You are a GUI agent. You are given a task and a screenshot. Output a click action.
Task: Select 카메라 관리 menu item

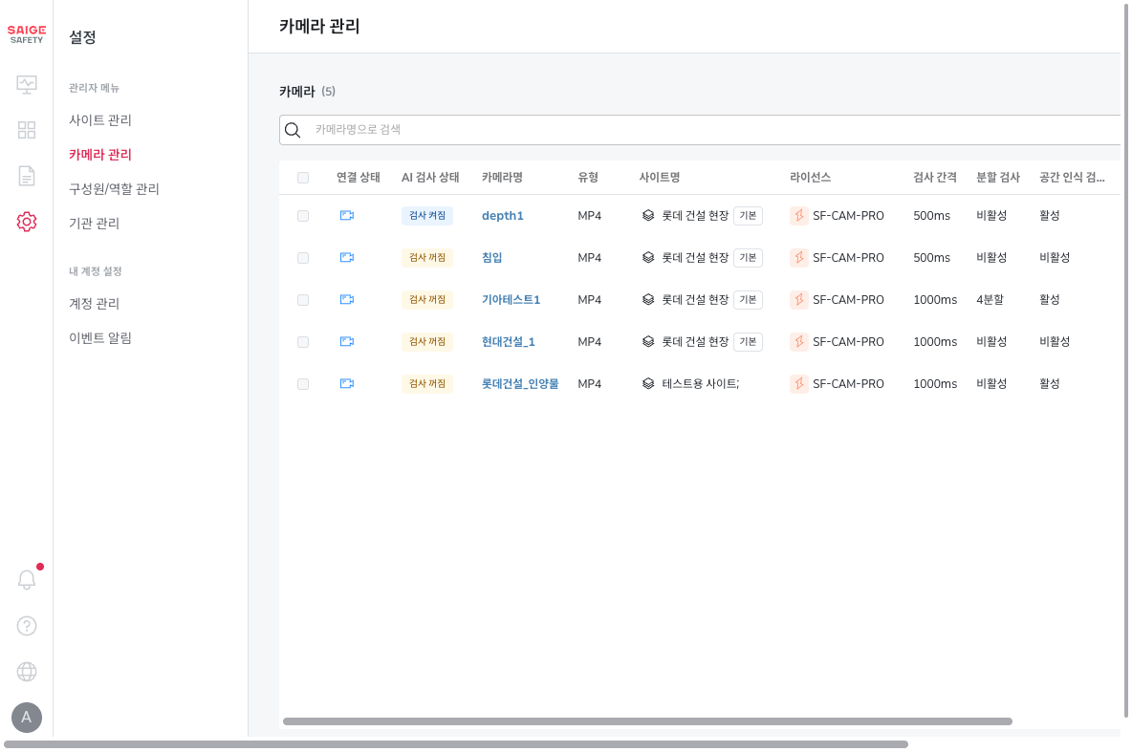(x=100, y=155)
